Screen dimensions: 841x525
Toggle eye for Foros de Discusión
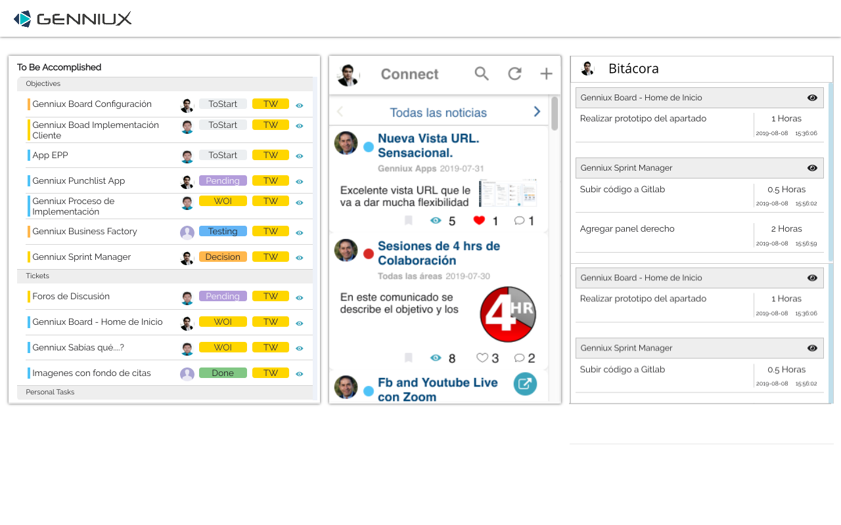coord(300,298)
